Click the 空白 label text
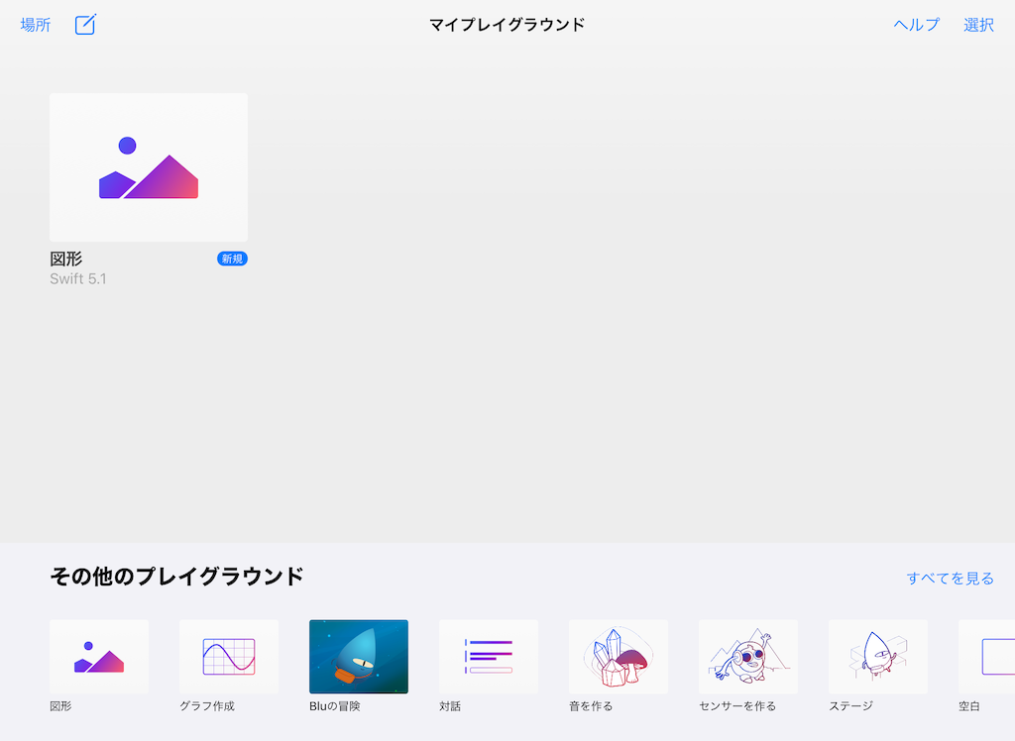 point(969,706)
